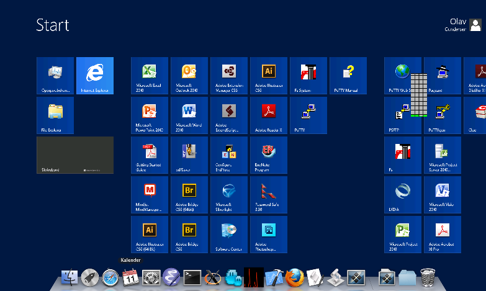Open Kalender calendar icon in dock

pyautogui.click(x=130, y=277)
